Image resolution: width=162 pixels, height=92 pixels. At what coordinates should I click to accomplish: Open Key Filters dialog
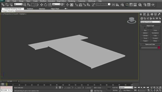127,90
